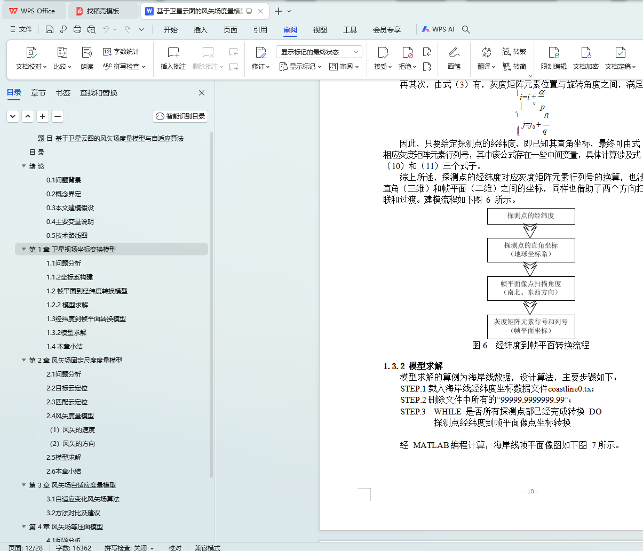Select the 画笔 pen tool

click(x=454, y=58)
